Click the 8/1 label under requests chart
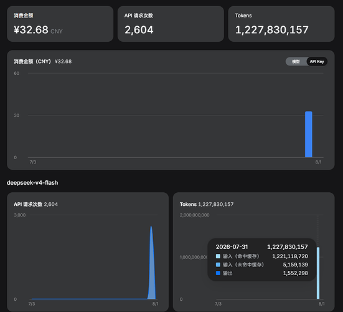This screenshot has height=312, width=343. coord(155,304)
